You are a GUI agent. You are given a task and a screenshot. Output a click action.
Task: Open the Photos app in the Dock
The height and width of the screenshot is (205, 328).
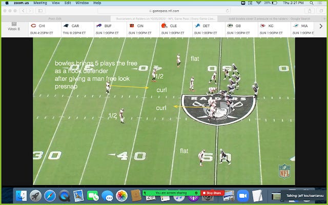[x=121, y=196]
